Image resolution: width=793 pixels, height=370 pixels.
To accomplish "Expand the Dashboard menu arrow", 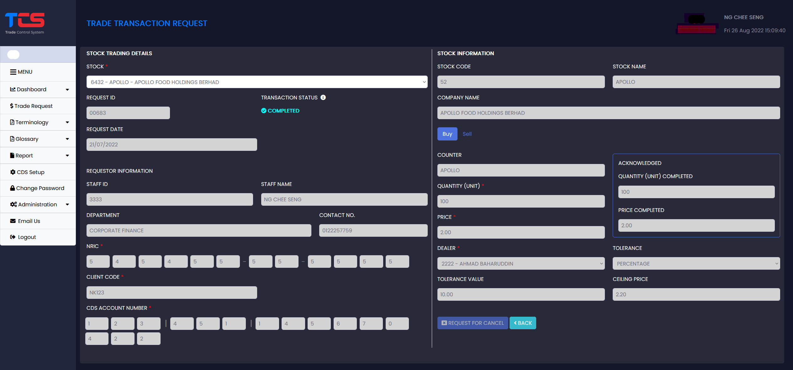I will point(67,90).
